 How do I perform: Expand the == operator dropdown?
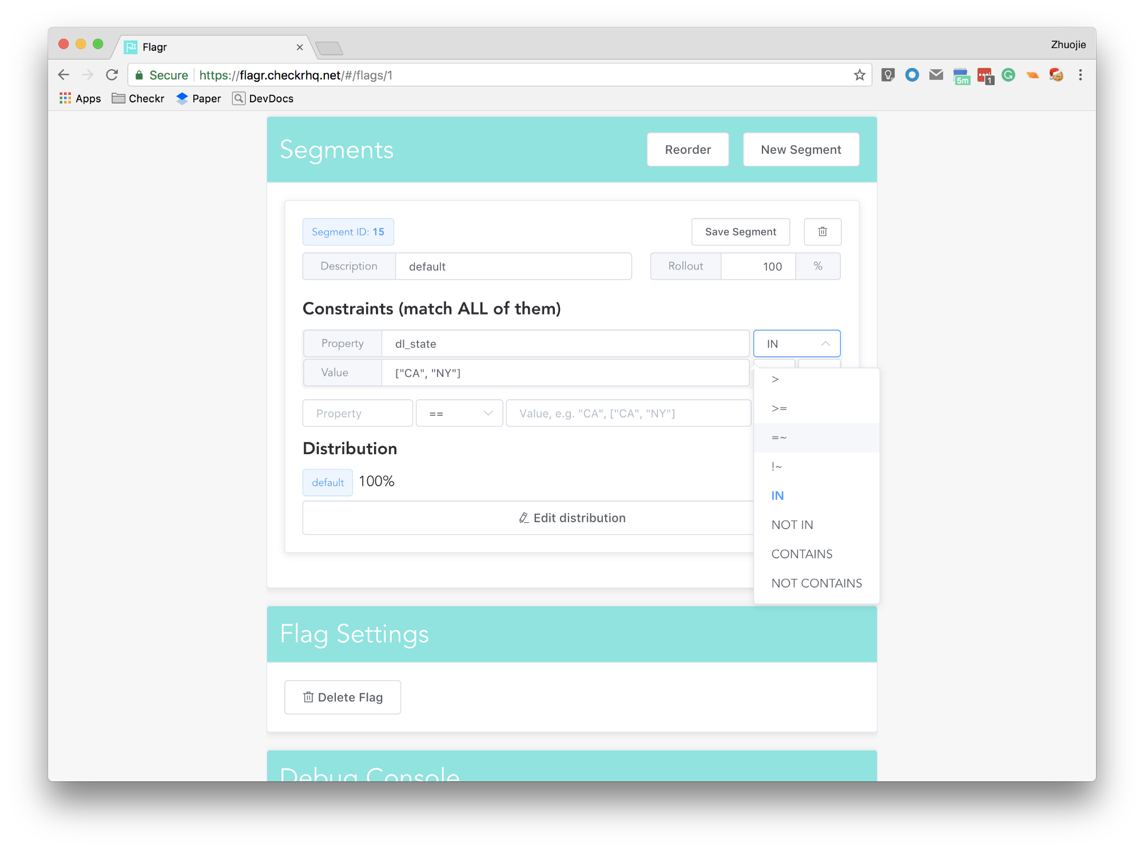coord(459,413)
